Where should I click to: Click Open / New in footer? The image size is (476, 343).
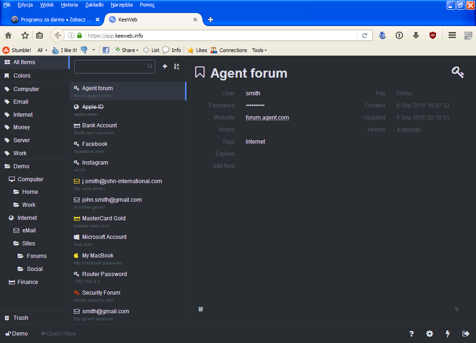click(59, 334)
